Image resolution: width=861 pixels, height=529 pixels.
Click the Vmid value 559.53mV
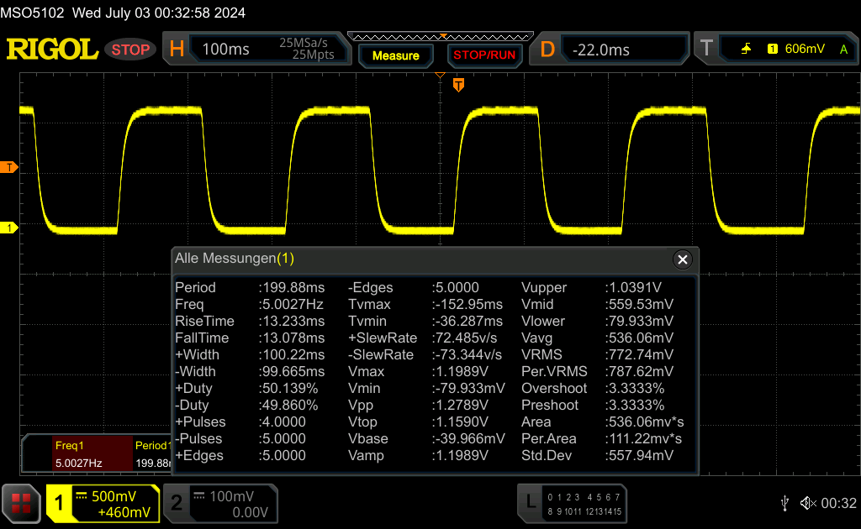[x=641, y=304]
